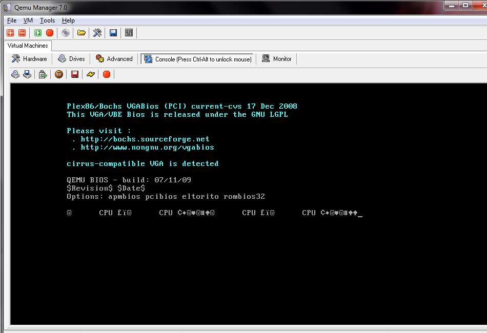Viewport: 487px width, 333px height.
Task: Start the VM with the green play icon
Action: click(x=38, y=33)
